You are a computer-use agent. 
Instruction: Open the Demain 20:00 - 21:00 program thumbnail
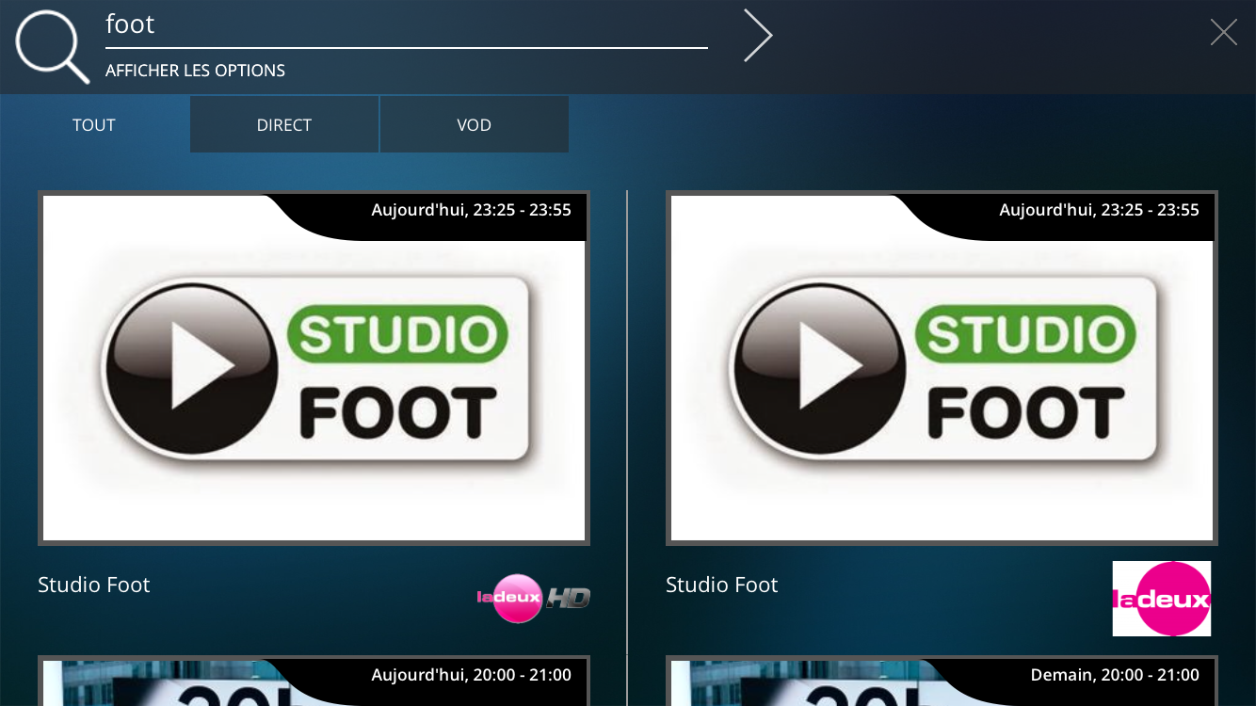click(942, 681)
